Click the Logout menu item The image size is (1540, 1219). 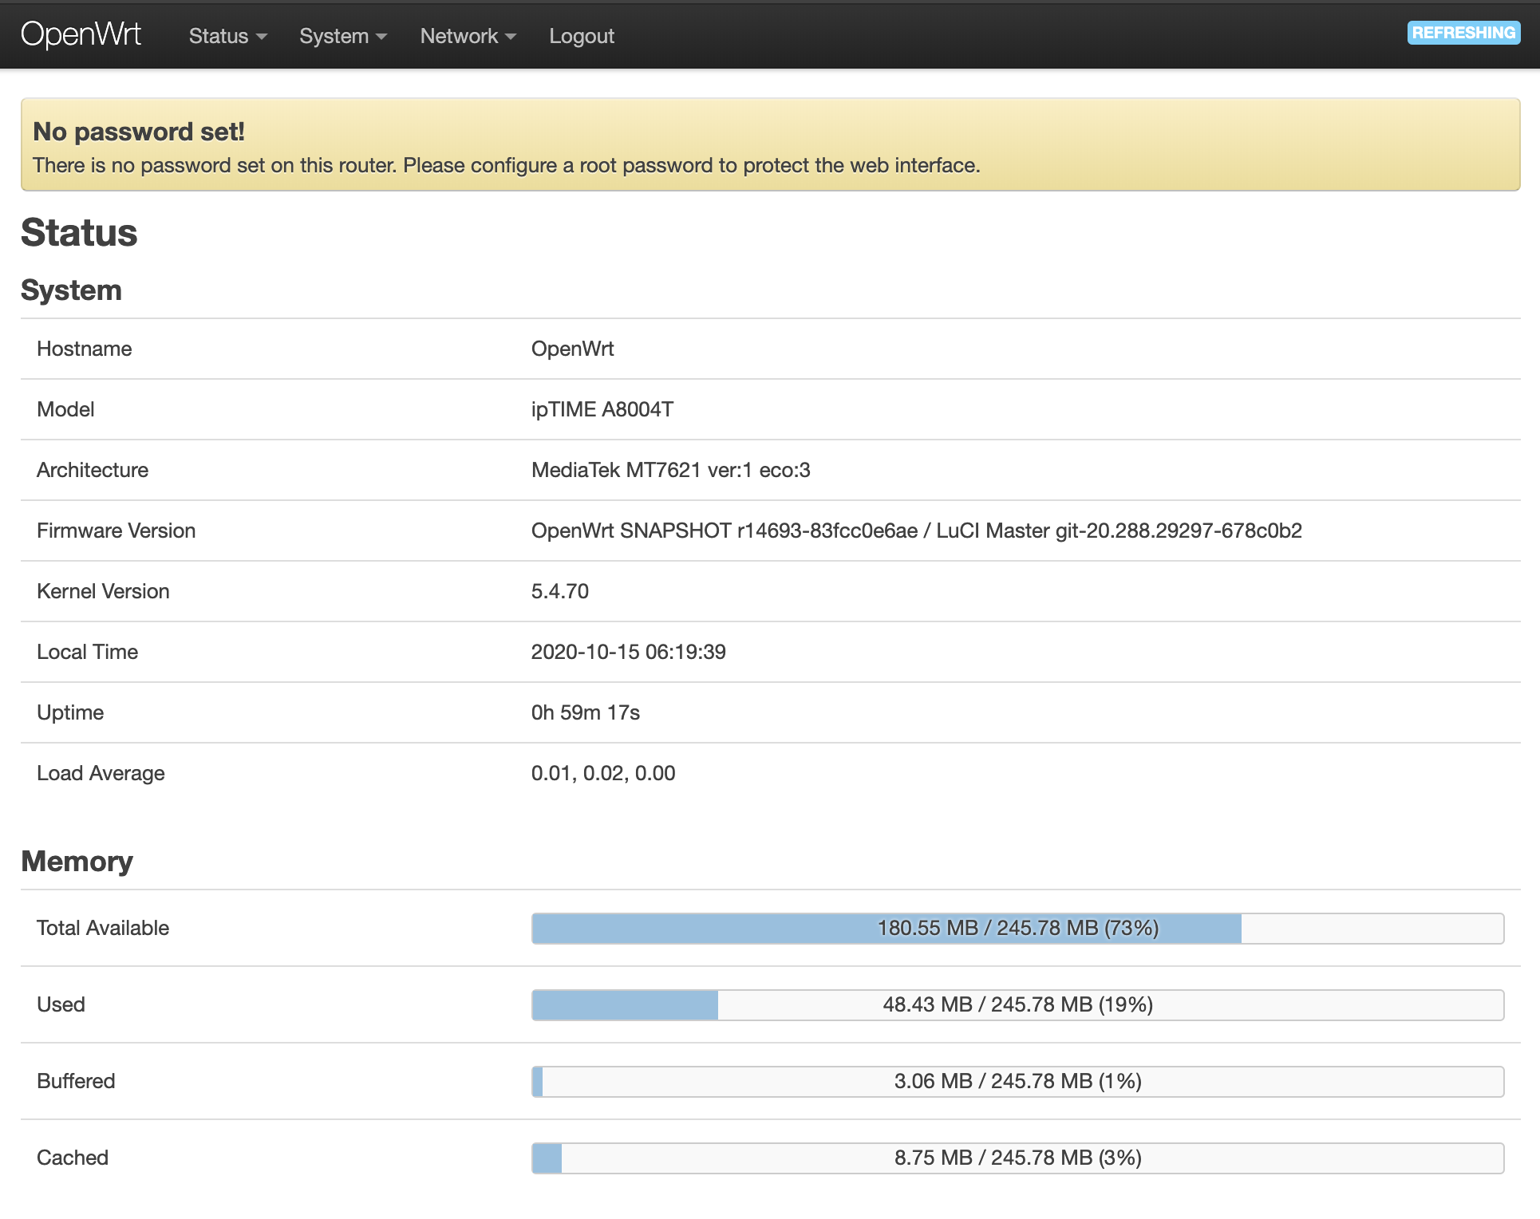(582, 35)
